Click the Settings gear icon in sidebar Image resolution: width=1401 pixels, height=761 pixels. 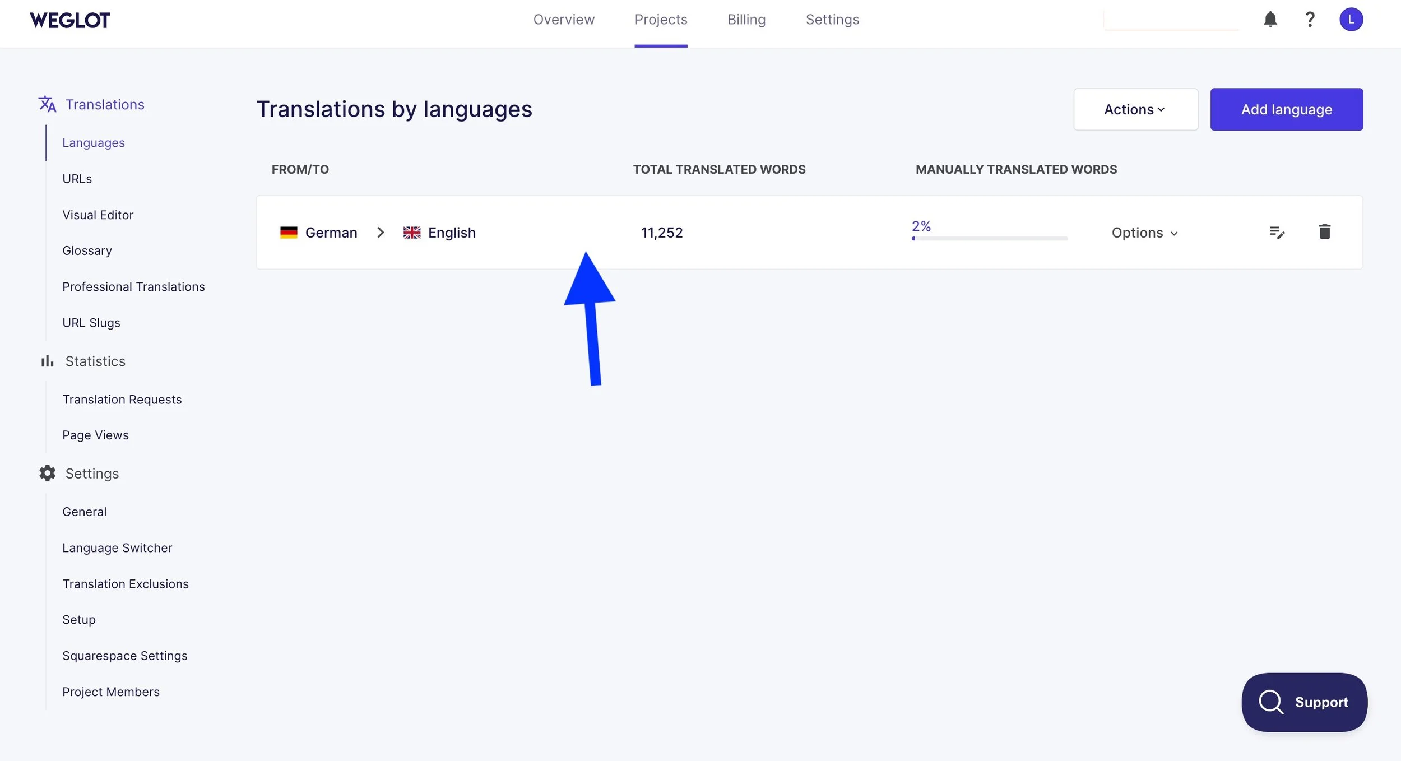click(47, 474)
